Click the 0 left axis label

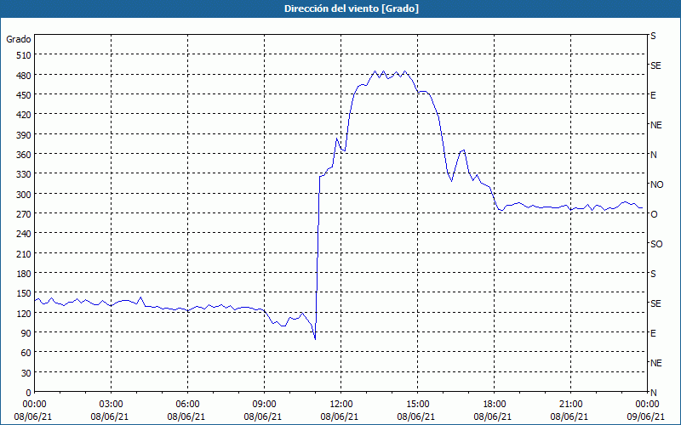29,393
